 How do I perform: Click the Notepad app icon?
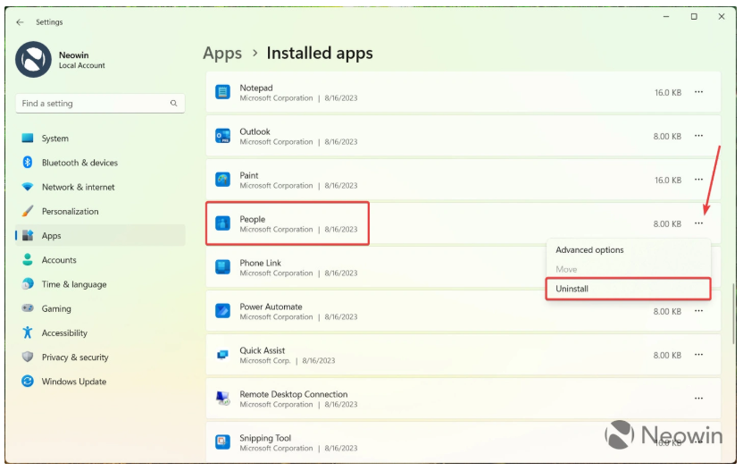pyautogui.click(x=222, y=92)
